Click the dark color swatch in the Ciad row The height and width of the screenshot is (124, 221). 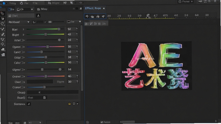point(40,81)
